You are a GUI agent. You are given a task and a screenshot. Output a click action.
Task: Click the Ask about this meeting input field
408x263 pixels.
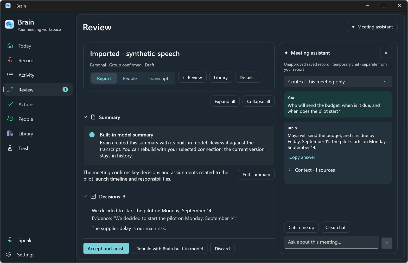331,242
